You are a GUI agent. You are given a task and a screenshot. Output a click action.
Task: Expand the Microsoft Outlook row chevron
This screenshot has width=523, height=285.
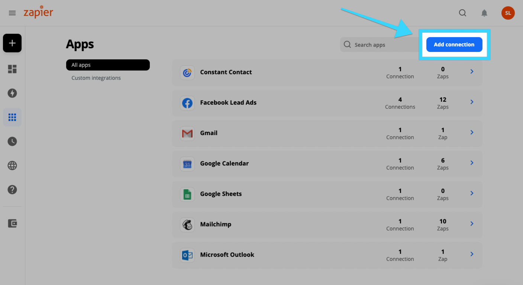[472, 254]
